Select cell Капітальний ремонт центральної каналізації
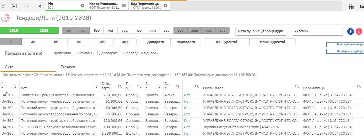Viewport: 364px width, 136px height. pyautogui.click(x=59, y=95)
